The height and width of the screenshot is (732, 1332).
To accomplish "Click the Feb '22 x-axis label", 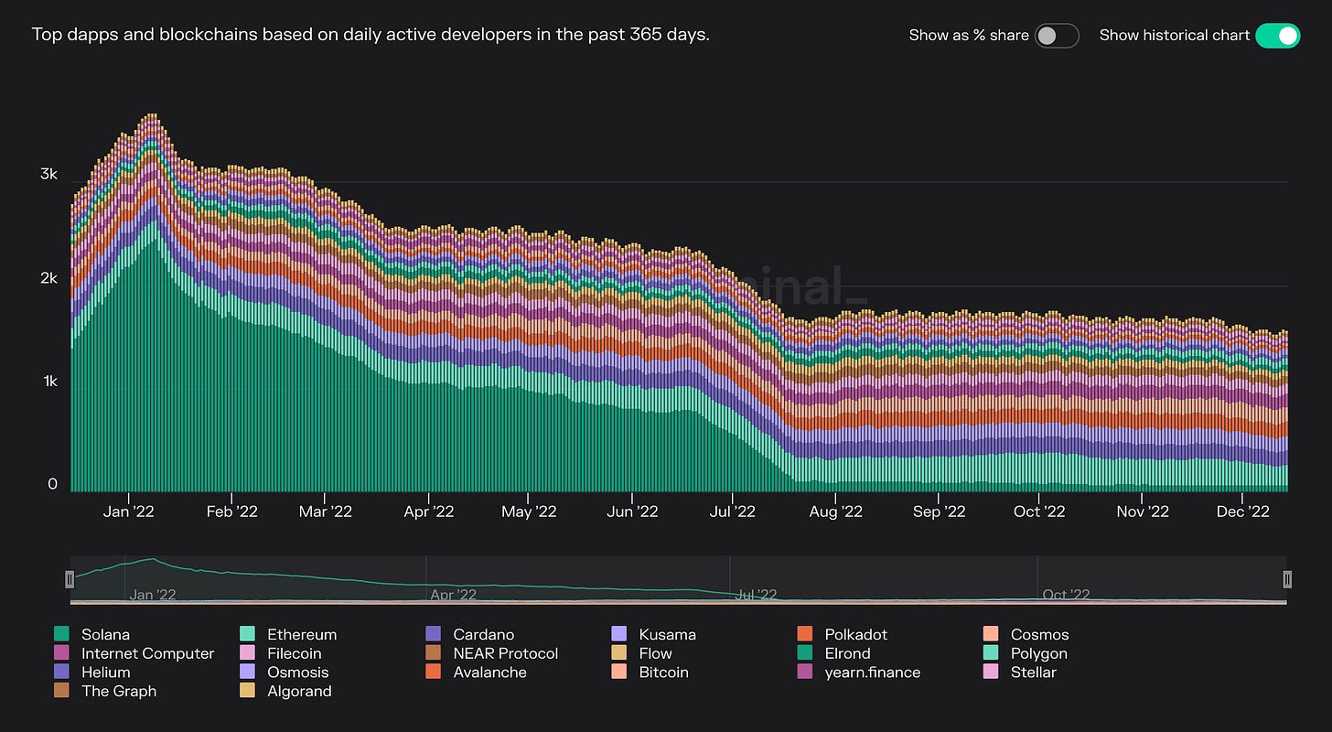I will 232,511.
